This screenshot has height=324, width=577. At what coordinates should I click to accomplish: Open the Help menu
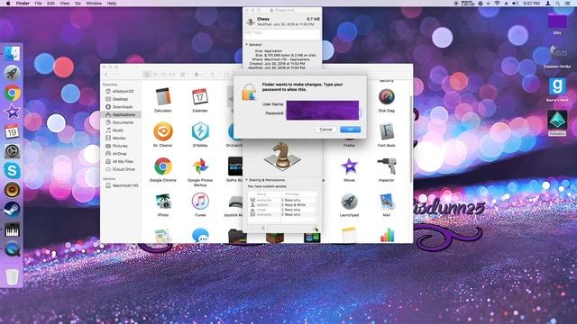pos(112,4)
